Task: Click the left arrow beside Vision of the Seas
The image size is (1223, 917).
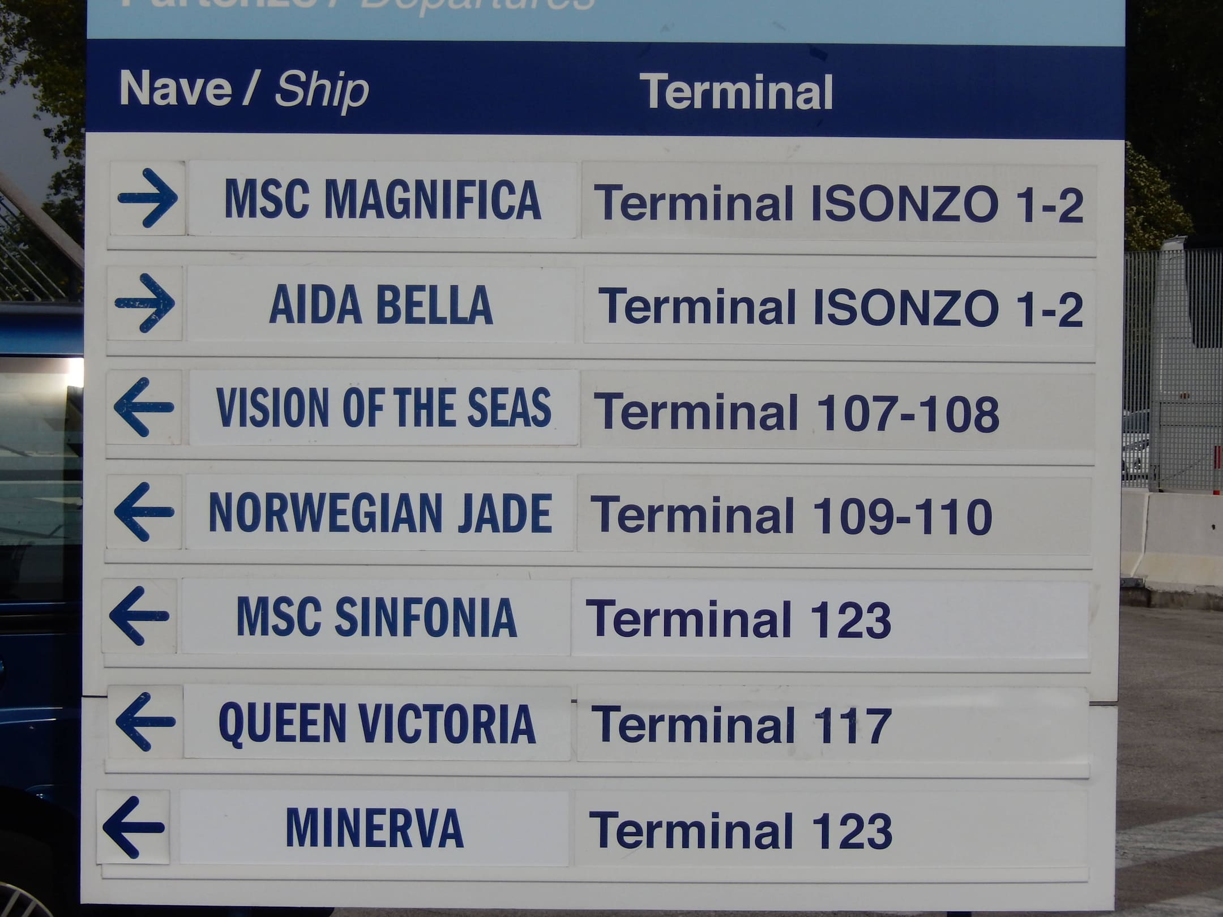Action: [x=144, y=407]
